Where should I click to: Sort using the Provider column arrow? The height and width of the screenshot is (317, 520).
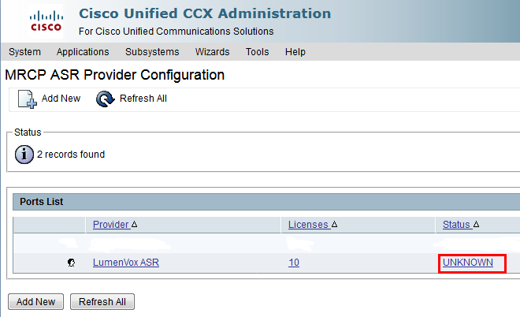tap(134, 225)
